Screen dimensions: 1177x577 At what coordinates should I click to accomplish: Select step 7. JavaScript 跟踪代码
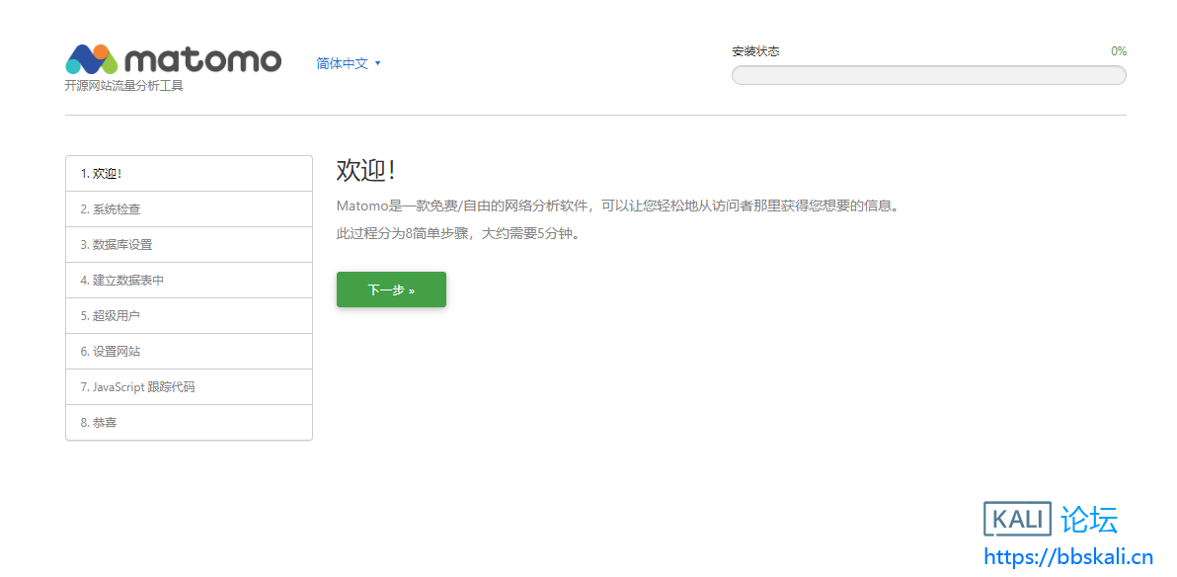190,387
